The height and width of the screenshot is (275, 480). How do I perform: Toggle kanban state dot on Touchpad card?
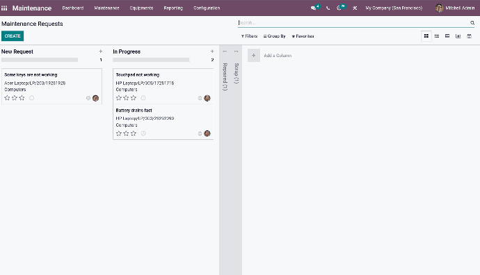pos(200,98)
